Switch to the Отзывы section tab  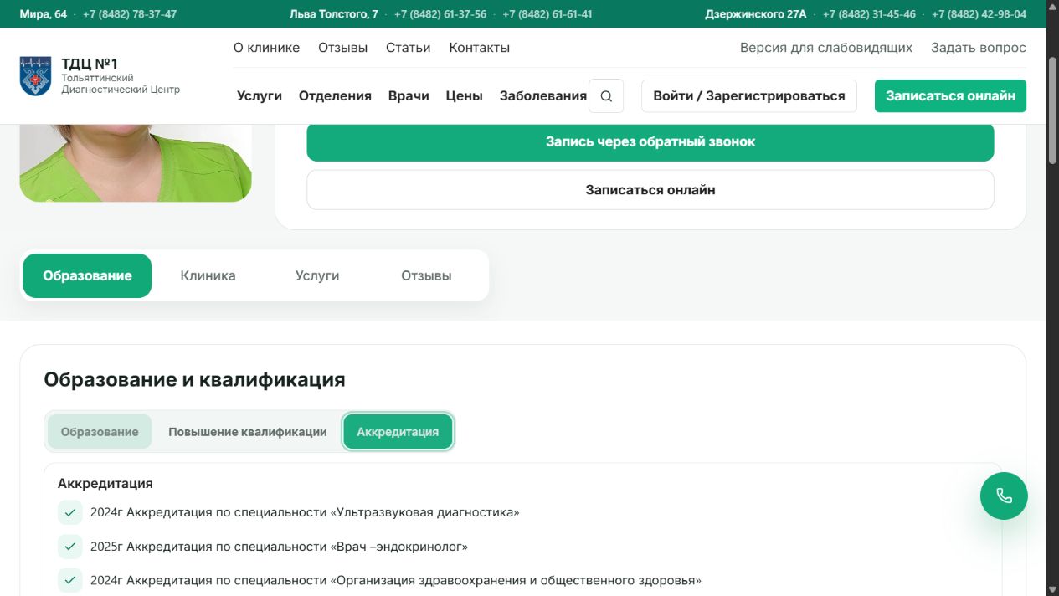426,275
